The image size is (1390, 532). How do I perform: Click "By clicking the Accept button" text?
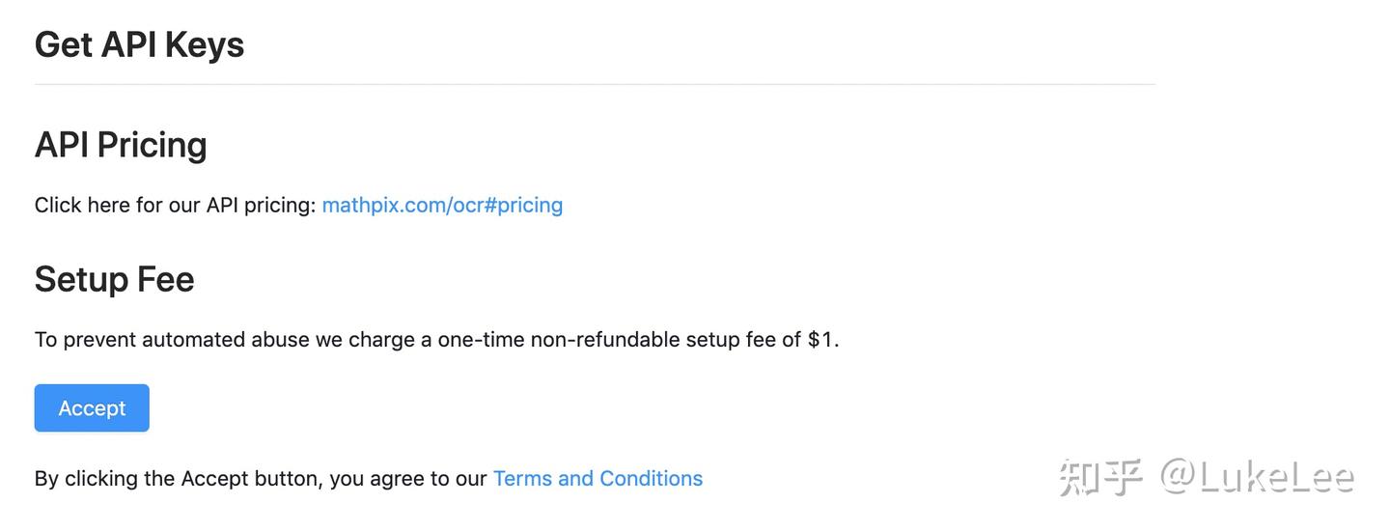[x=177, y=479]
